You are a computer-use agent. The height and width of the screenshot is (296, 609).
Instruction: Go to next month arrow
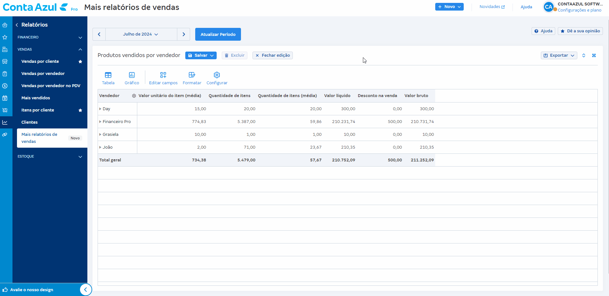184,34
